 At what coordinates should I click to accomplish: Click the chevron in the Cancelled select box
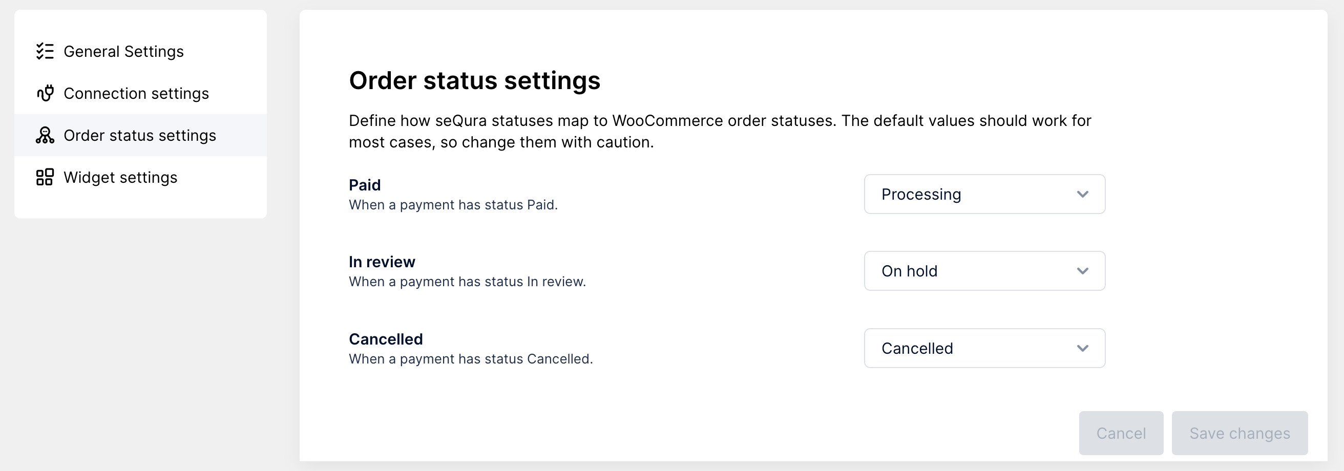coord(1083,349)
